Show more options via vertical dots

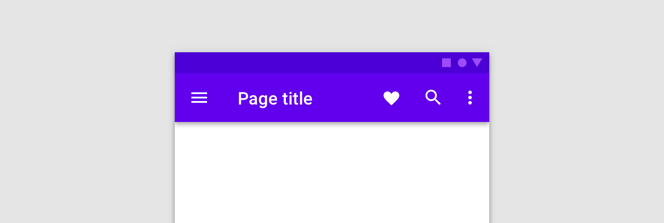tap(470, 98)
